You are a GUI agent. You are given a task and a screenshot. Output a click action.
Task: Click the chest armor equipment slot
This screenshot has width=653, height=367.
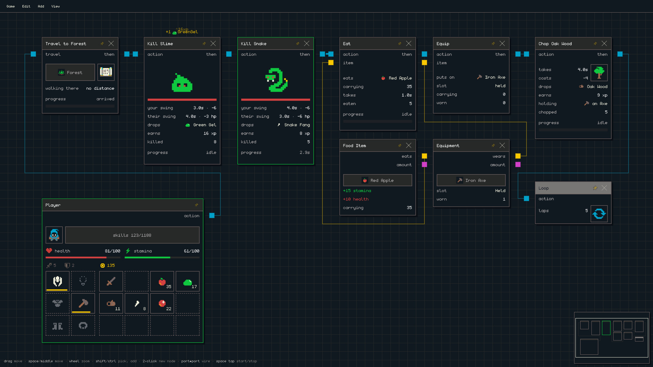tap(57, 303)
